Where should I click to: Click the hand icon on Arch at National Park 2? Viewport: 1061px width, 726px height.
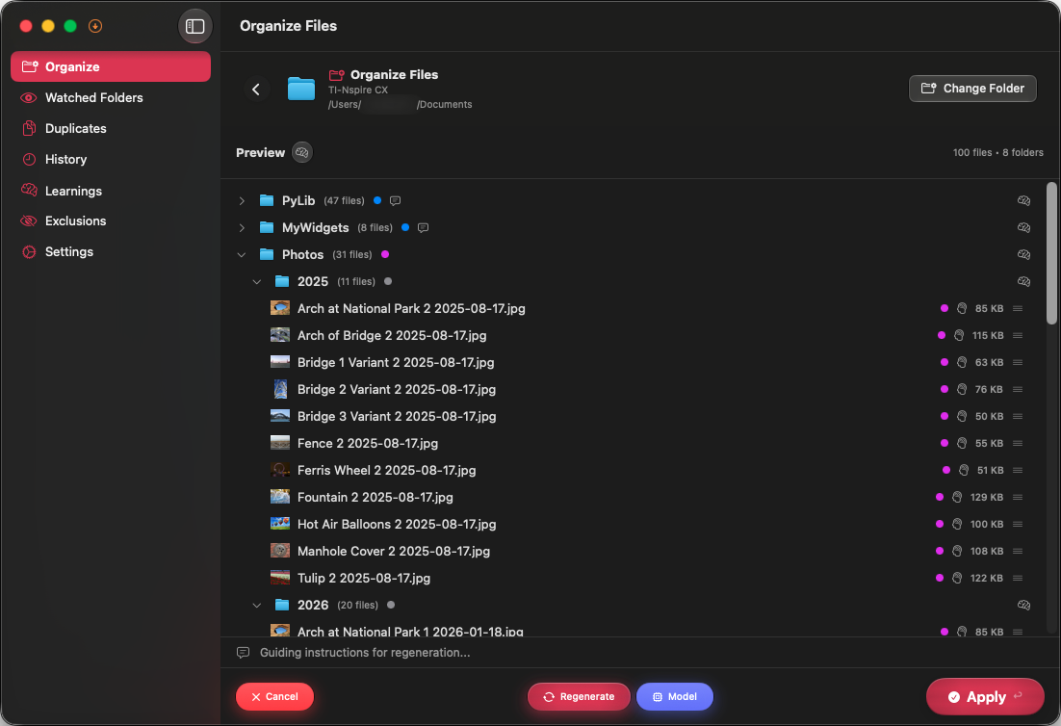[962, 308]
